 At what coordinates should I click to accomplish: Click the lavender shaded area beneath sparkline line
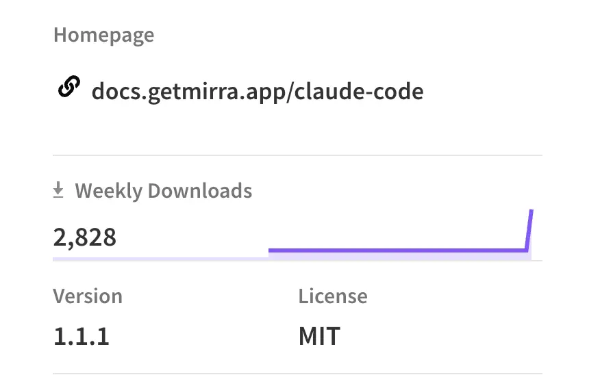(x=397, y=256)
